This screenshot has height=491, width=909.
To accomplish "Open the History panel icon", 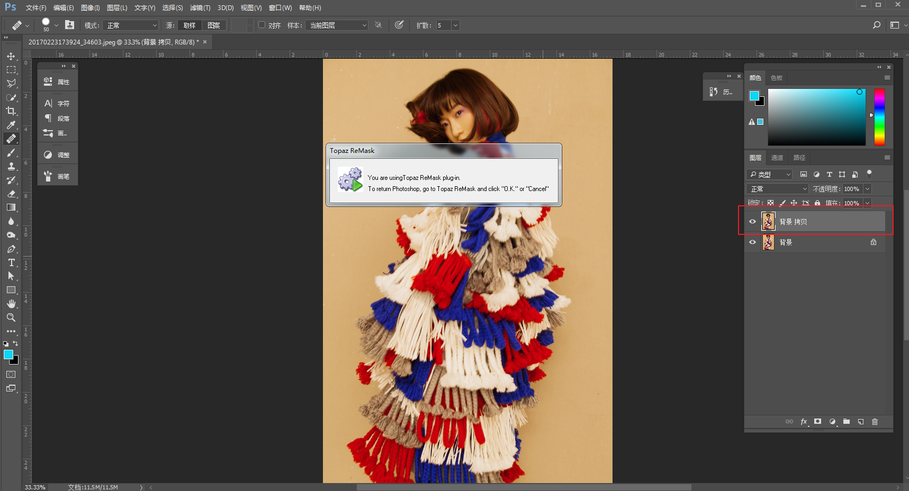I will [714, 92].
